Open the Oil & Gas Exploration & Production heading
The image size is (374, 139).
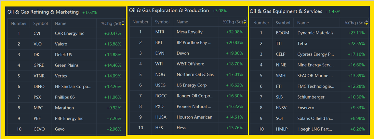coord(169,10)
